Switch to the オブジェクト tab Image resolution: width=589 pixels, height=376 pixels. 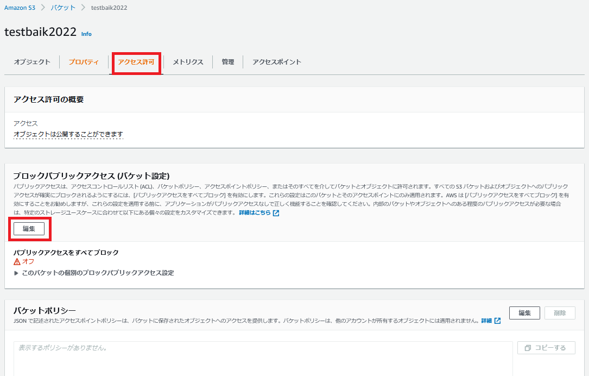(x=32, y=62)
